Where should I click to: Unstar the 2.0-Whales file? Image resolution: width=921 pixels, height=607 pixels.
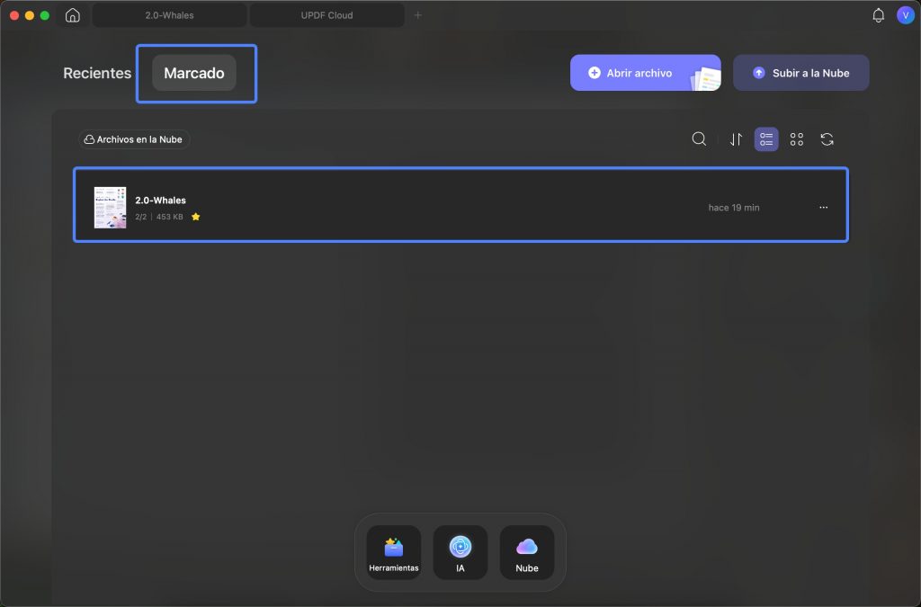(x=195, y=217)
